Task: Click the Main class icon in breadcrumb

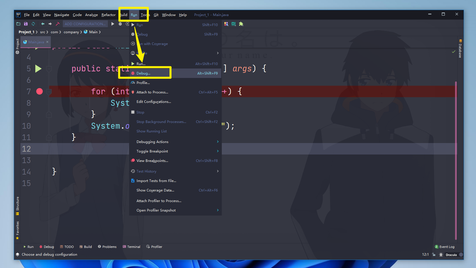Action: (x=86, y=32)
